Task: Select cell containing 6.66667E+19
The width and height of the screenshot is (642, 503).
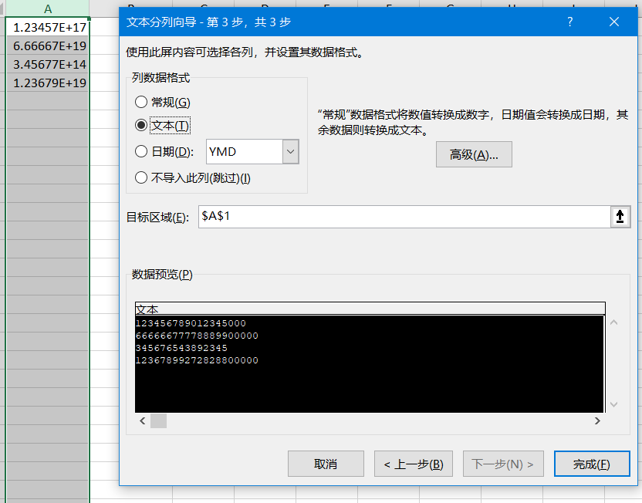Action: pos(48,46)
